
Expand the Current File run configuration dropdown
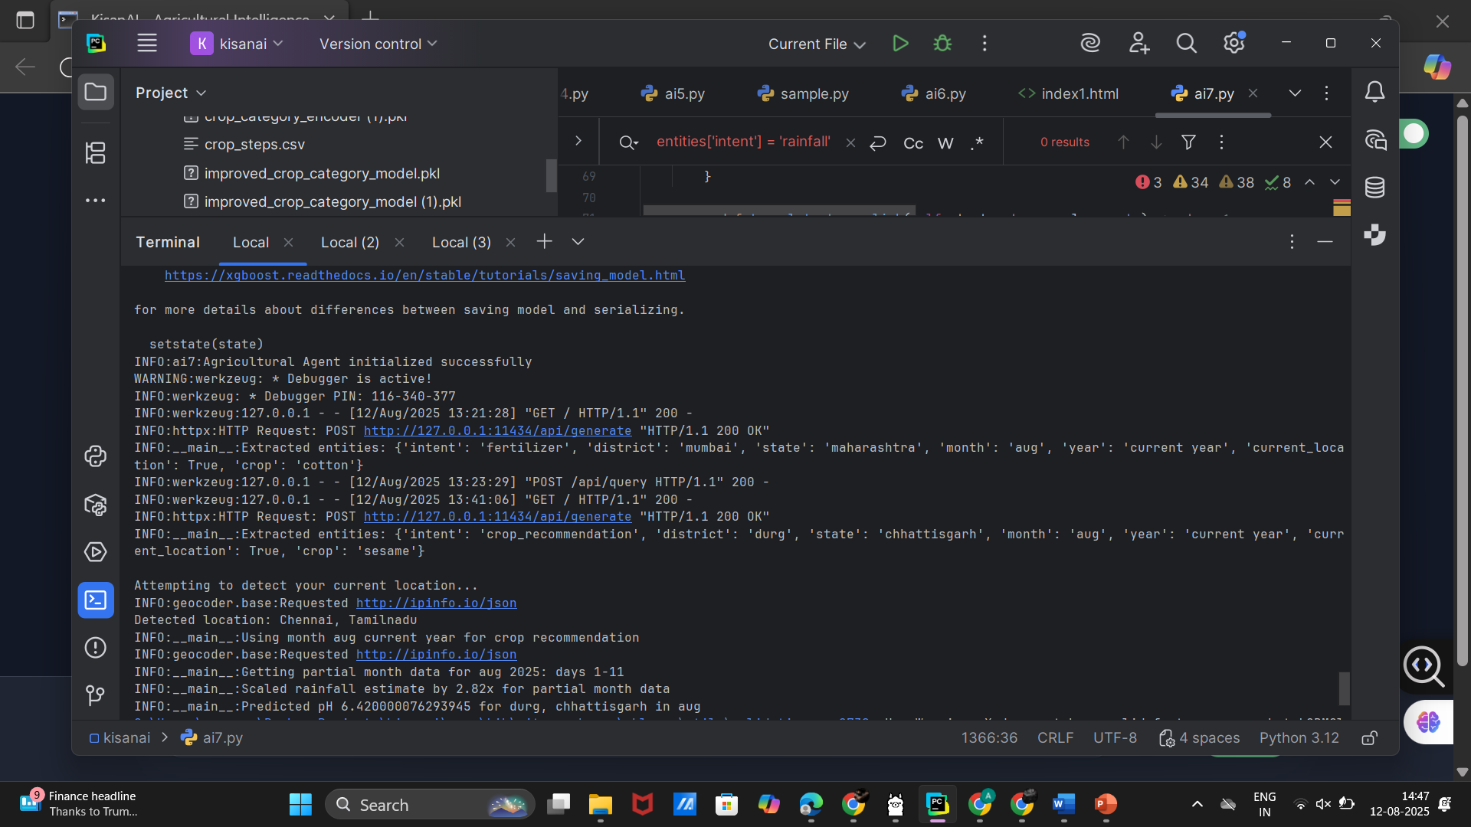[817, 44]
